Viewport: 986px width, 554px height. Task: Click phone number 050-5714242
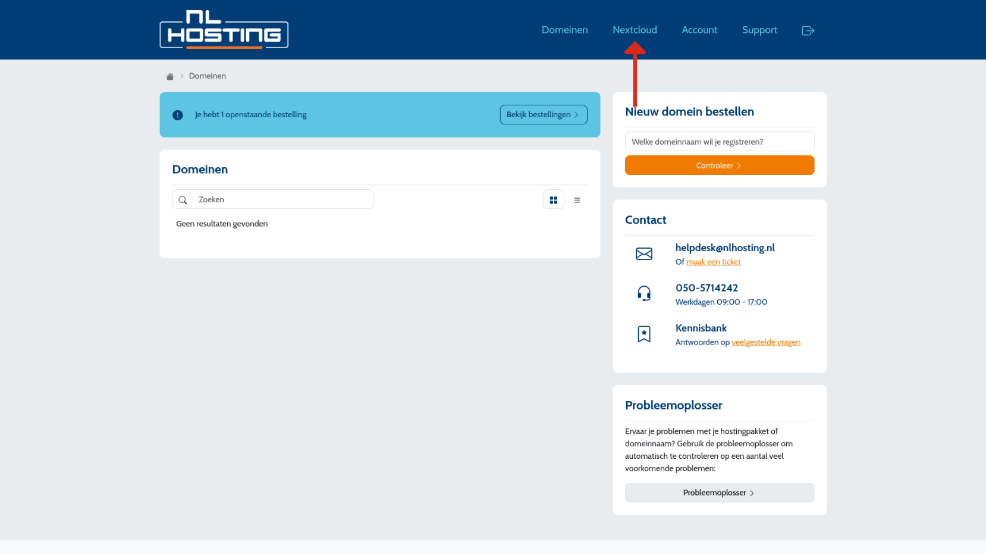(x=706, y=288)
